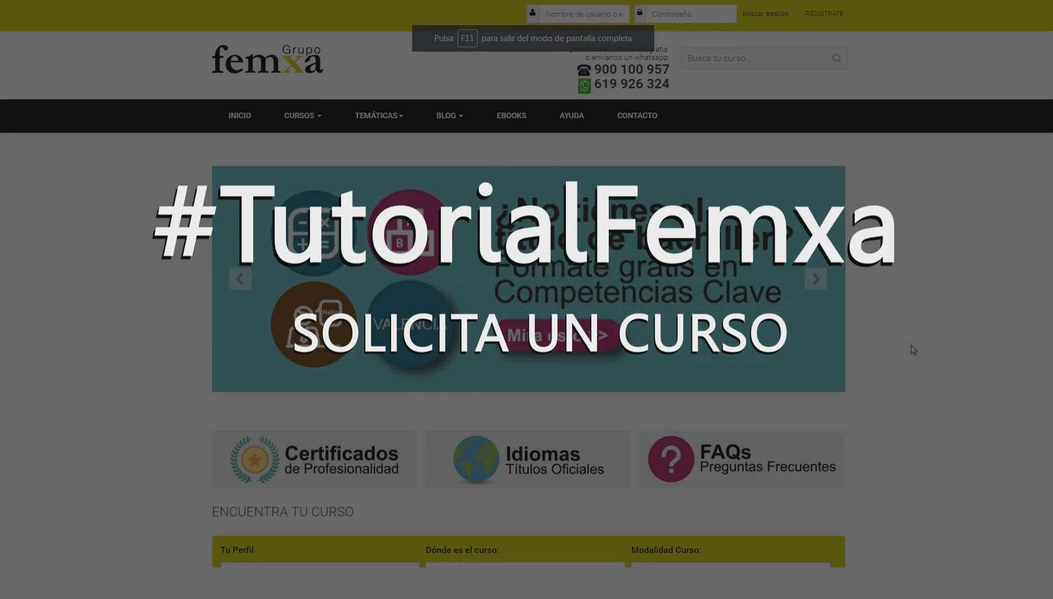This screenshot has width=1053, height=599.
Task: Click the Certificados laurel badge icon
Action: [255, 459]
